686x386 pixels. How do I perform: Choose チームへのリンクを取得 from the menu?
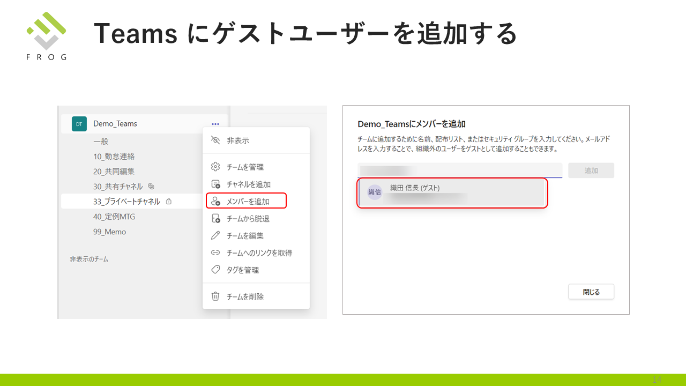[256, 253]
